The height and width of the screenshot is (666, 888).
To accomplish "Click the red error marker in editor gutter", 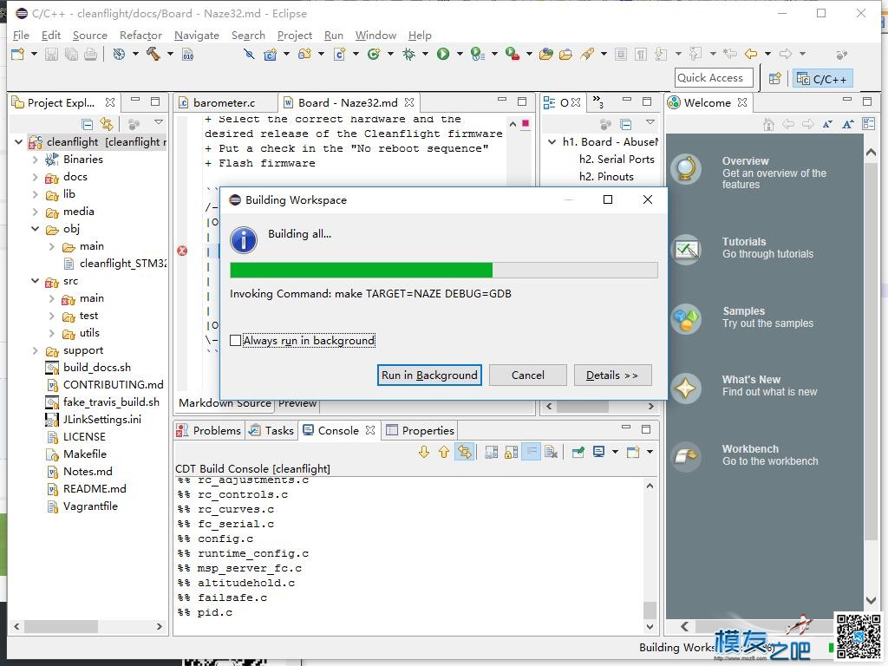I will [x=182, y=251].
